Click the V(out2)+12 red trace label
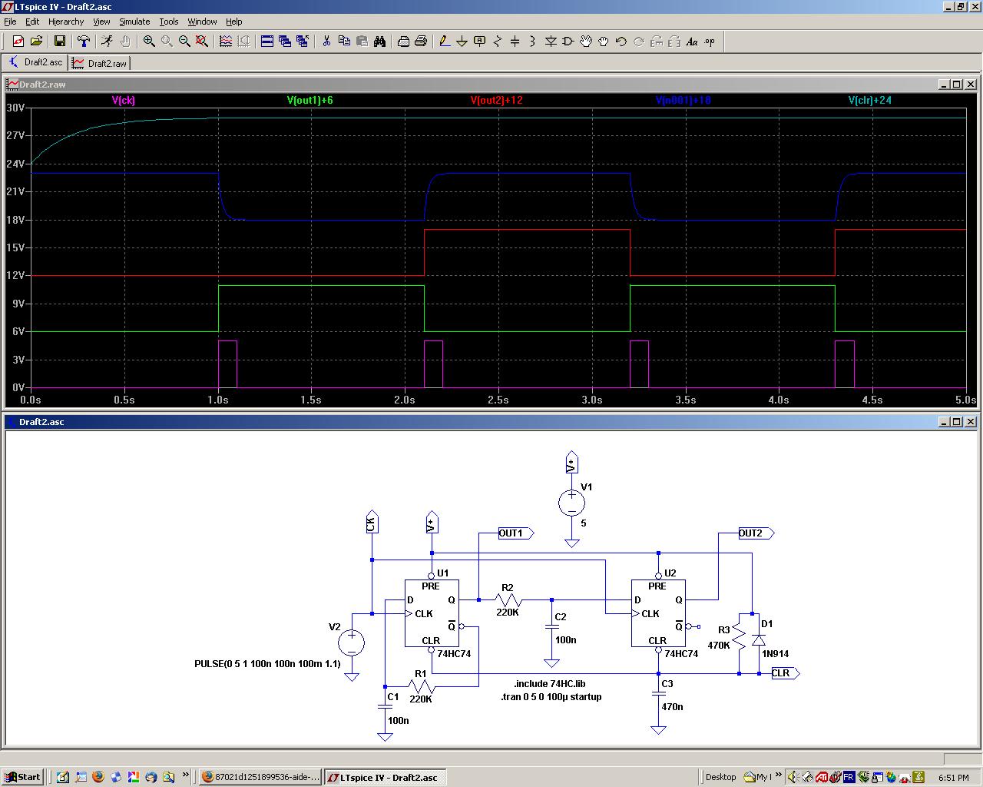 pyautogui.click(x=496, y=100)
